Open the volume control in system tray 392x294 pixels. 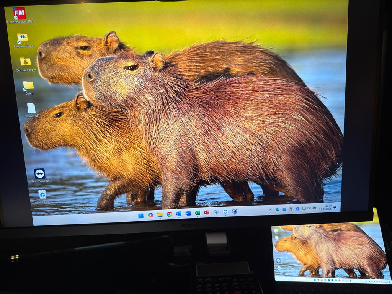[x=309, y=208]
